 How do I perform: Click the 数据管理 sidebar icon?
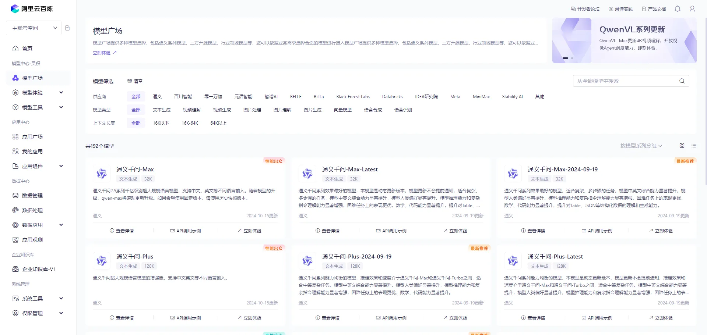pos(15,196)
